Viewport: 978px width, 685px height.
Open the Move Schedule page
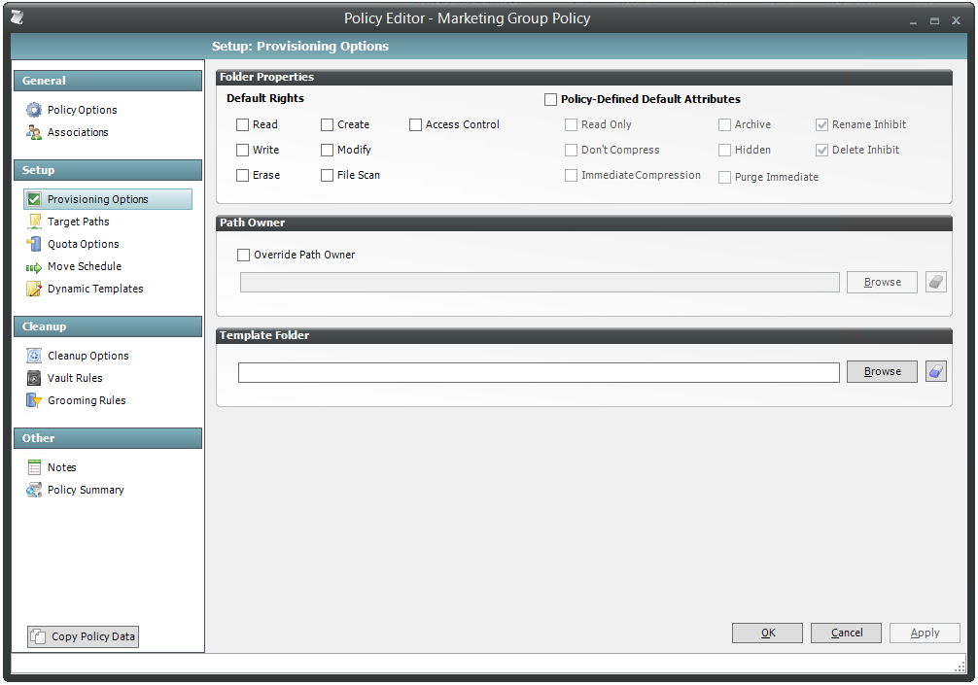pos(85,266)
